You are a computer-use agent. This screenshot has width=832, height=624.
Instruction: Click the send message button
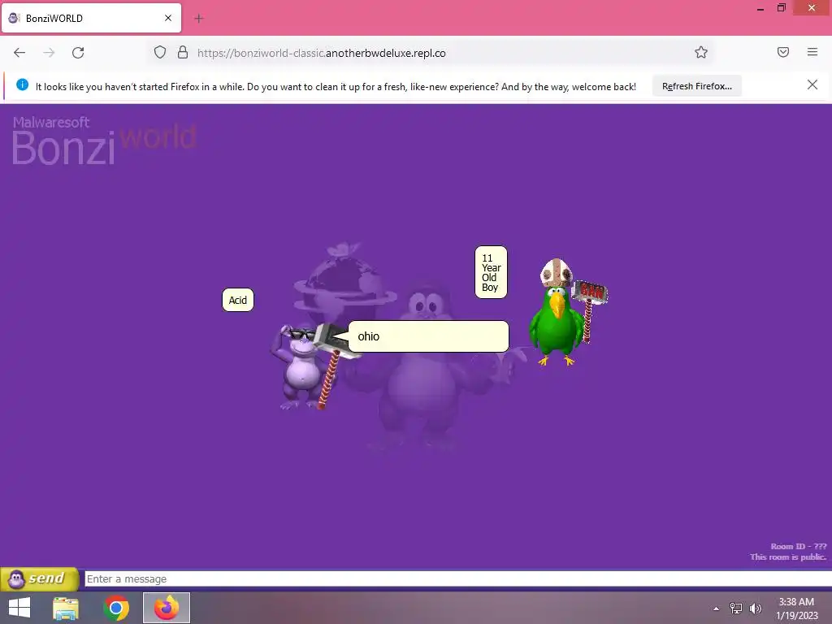(x=40, y=578)
